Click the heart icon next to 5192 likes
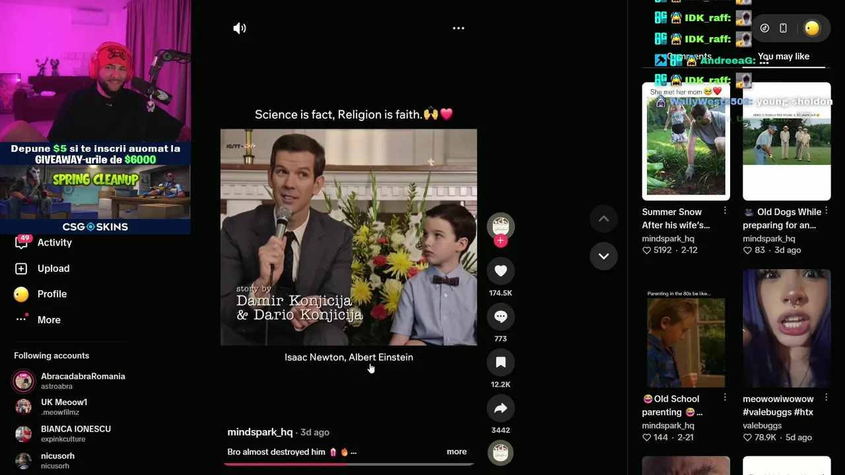 coord(646,251)
